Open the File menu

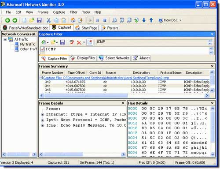pyautogui.click(x=8, y=12)
